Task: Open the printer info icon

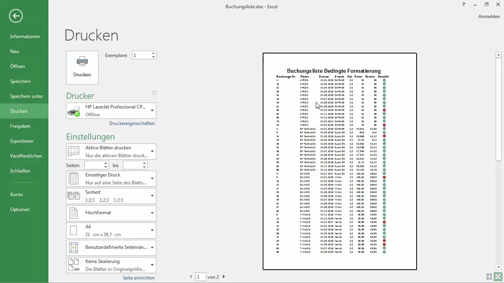Action: coord(154,93)
